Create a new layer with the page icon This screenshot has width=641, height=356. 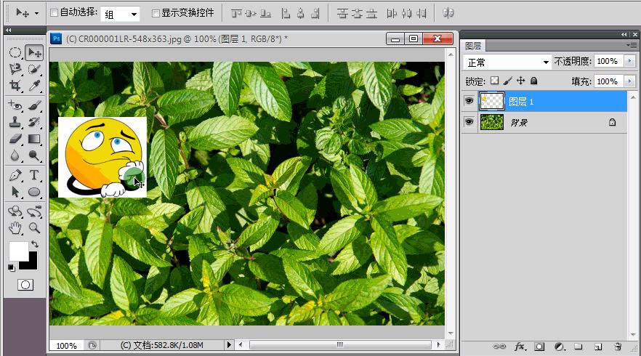coord(597,347)
